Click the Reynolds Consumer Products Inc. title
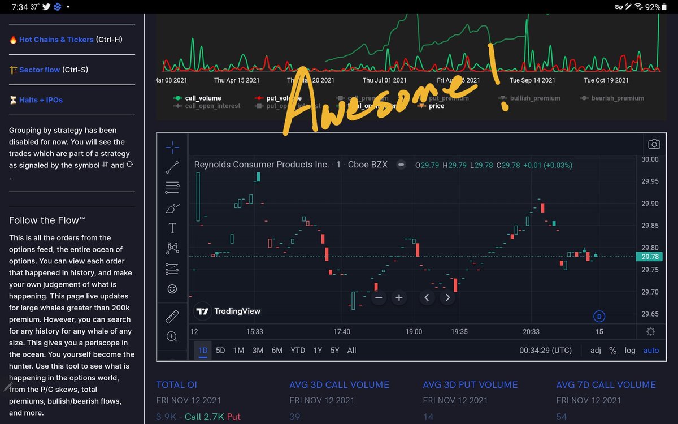The height and width of the screenshot is (424, 678). [x=262, y=165]
